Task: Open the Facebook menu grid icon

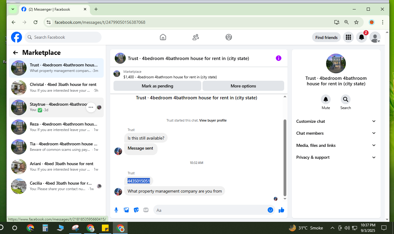Action: pyautogui.click(x=348, y=37)
